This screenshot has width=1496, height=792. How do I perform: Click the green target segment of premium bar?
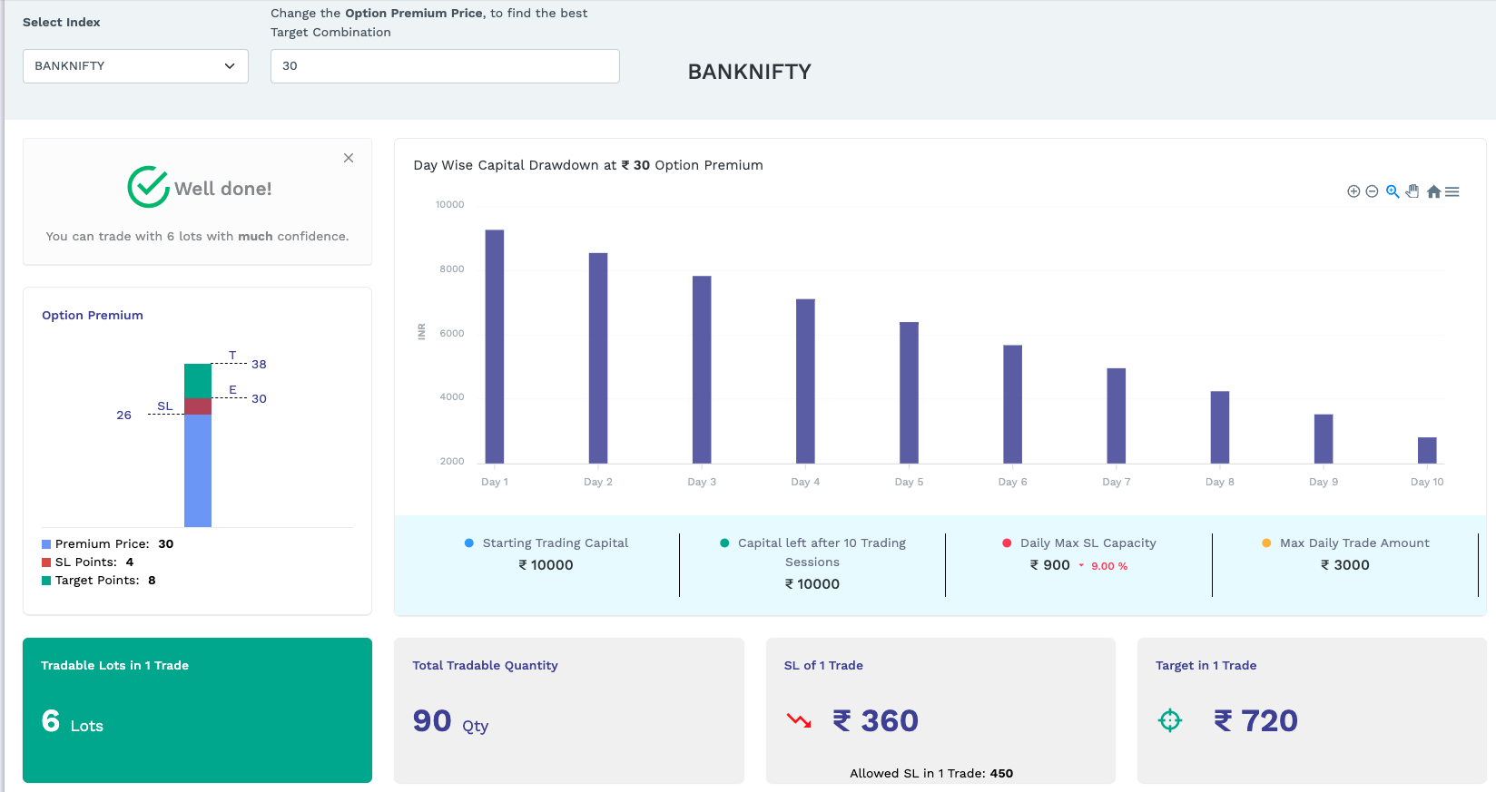(x=198, y=381)
